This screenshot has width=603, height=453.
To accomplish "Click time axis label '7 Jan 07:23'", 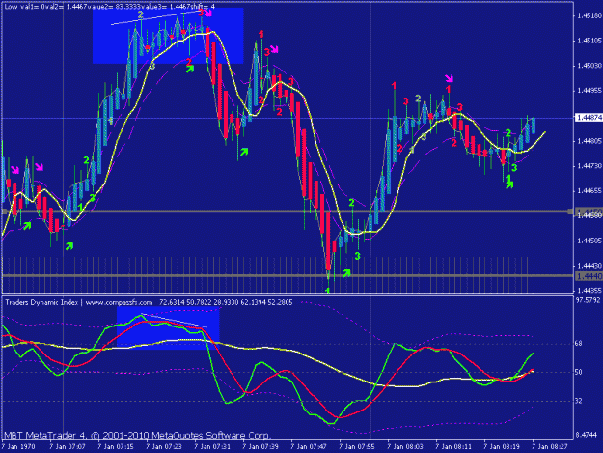I will (x=164, y=447).
